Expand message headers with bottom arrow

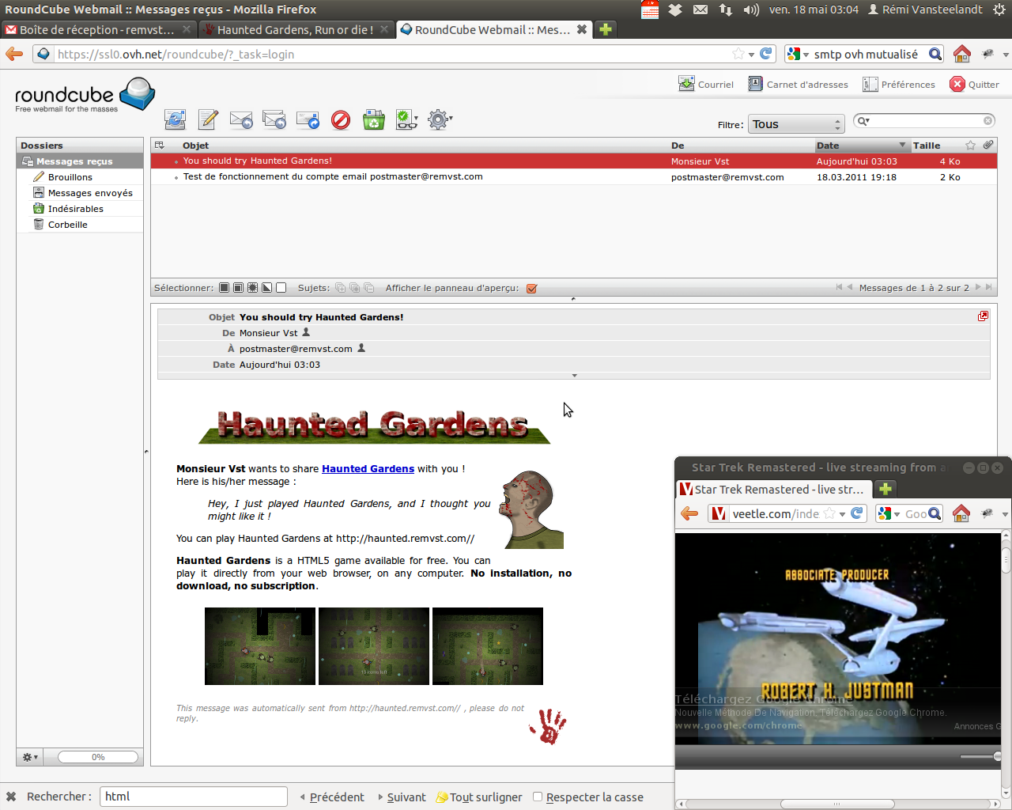point(574,376)
